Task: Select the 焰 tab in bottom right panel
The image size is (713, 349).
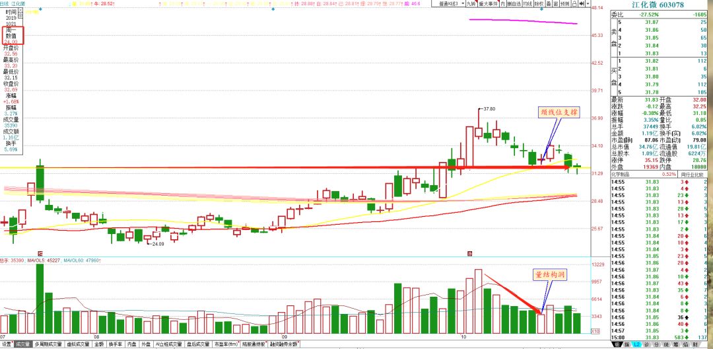Action: 685,344
